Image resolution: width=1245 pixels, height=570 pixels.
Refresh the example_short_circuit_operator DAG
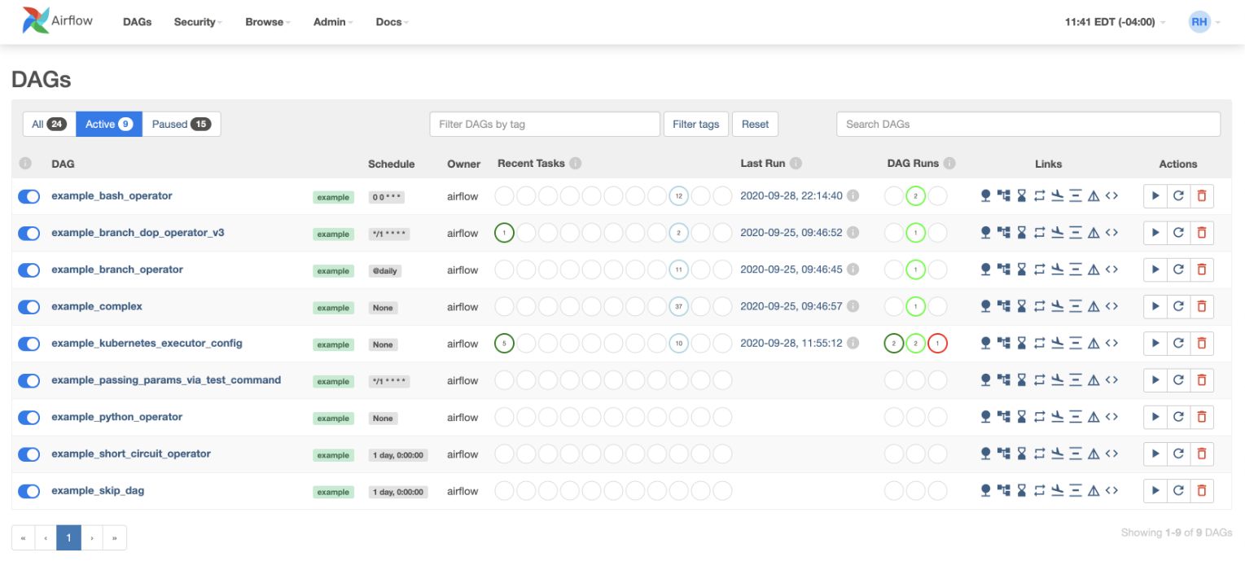point(1178,454)
